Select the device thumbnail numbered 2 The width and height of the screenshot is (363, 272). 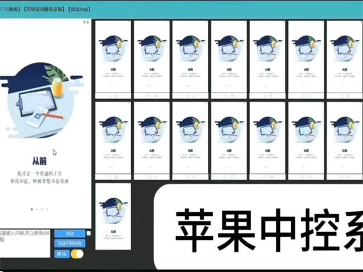click(190, 60)
